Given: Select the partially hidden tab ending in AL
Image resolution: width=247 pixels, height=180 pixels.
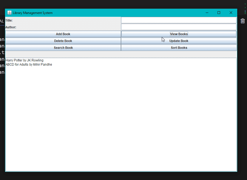Looking at the screenshot, I should coord(2,21).
